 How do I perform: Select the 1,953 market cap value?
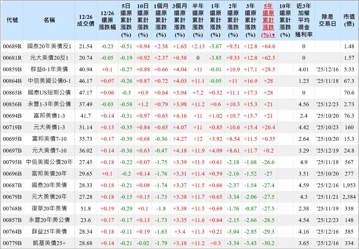(x=349, y=185)
